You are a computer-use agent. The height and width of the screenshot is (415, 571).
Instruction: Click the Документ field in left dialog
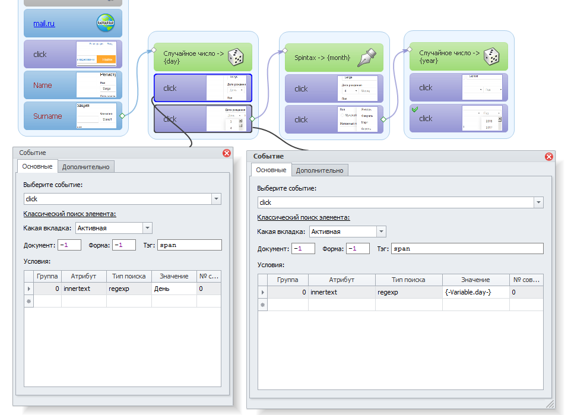(x=69, y=245)
